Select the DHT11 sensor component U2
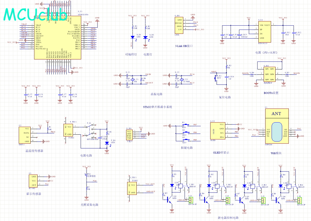 pyautogui.click(x=25, y=135)
